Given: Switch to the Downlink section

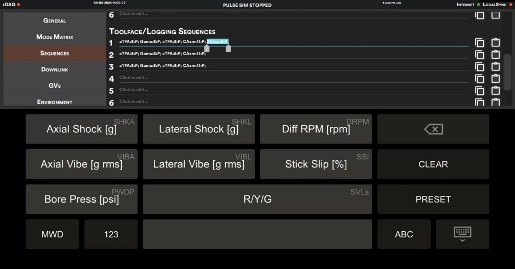Looking at the screenshot, I should 55,69.
